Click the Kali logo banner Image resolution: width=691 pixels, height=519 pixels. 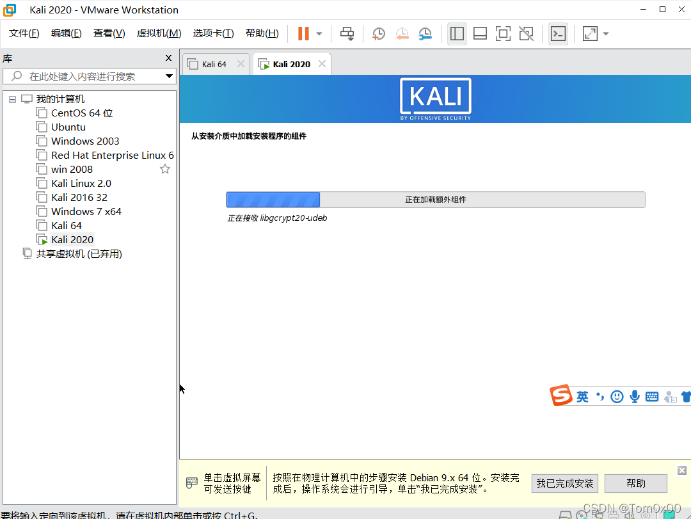pyautogui.click(x=436, y=99)
